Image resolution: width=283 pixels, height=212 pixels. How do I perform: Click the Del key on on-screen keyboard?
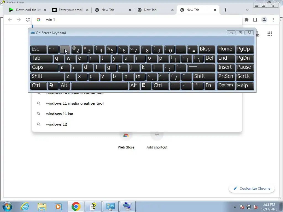click(x=210, y=59)
